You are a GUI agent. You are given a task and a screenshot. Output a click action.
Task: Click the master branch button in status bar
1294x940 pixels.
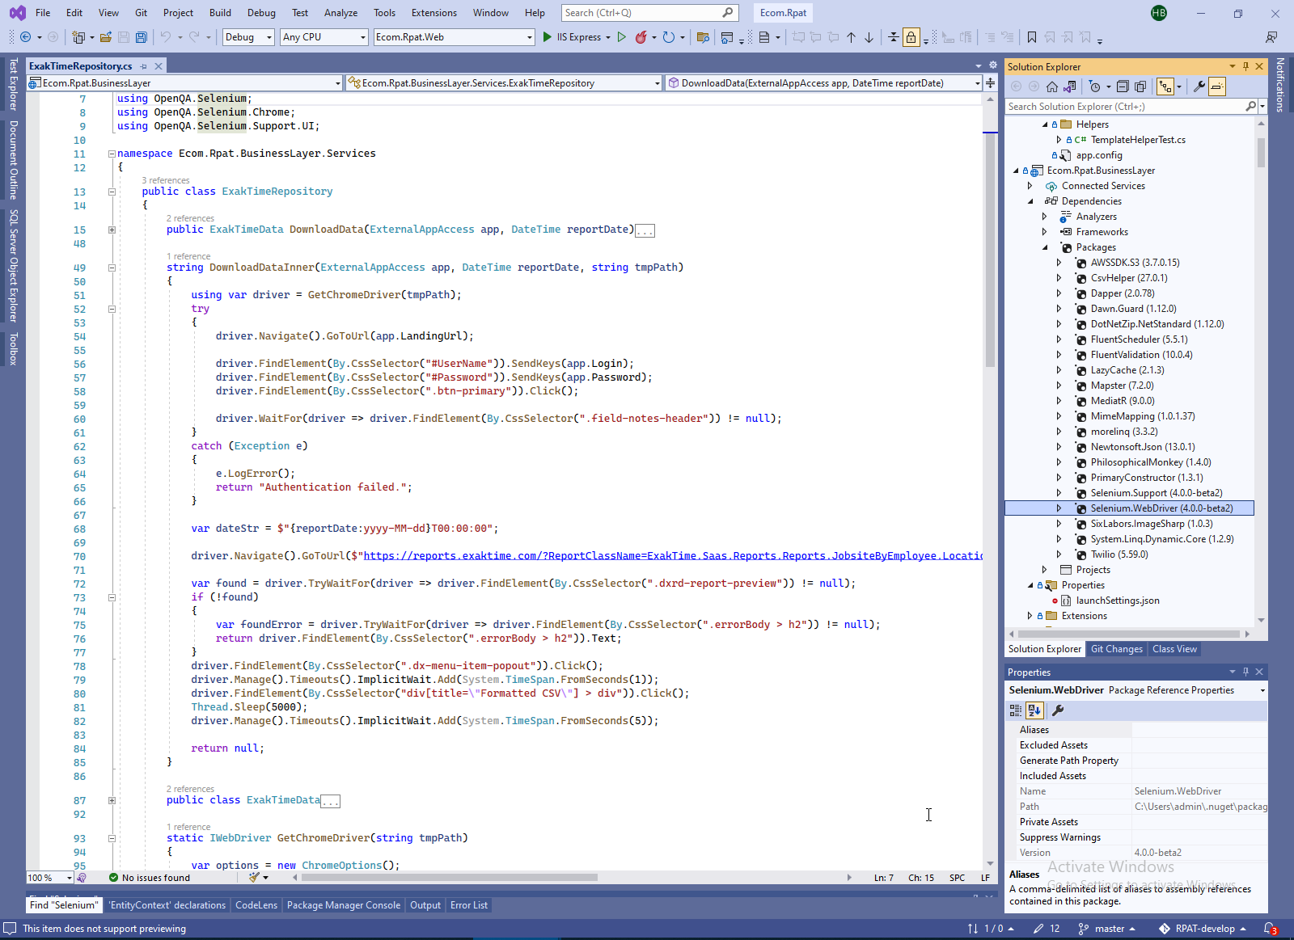pyautogui.click(x=1108, y=929)
